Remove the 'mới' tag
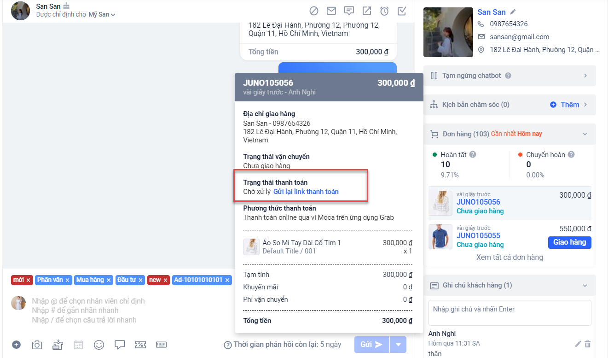Screen dimensions: 608x358 click(x=28, y=280)
